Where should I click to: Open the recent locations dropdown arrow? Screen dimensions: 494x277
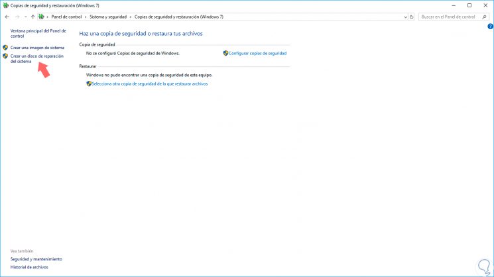pos(25,17)
